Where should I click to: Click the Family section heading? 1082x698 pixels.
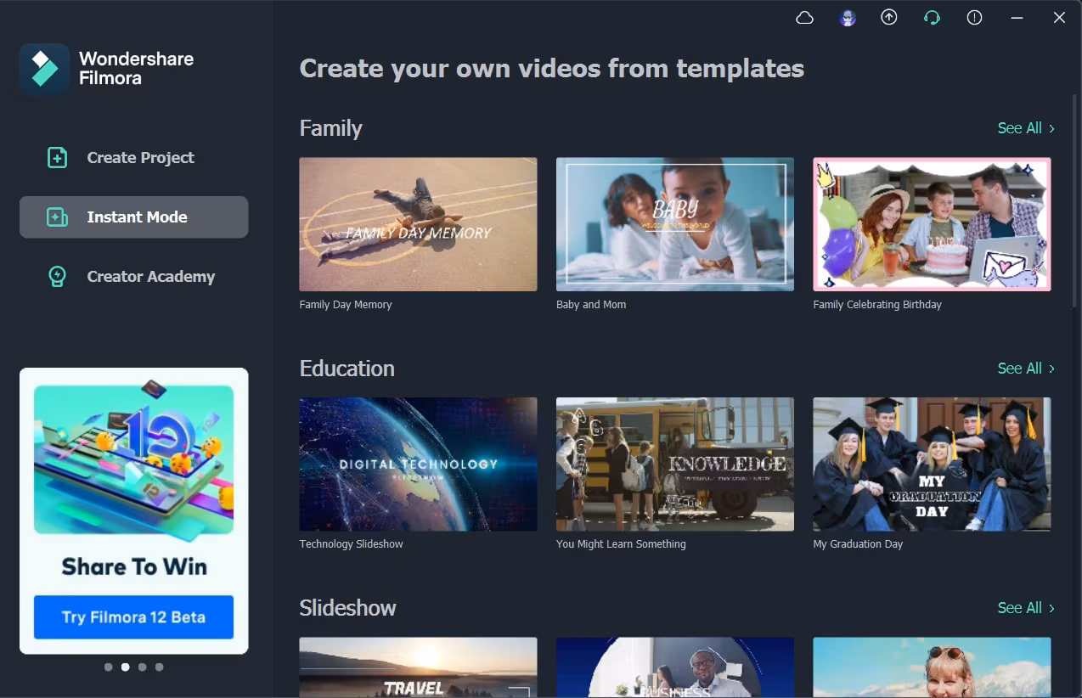click(x=330, y=128)
